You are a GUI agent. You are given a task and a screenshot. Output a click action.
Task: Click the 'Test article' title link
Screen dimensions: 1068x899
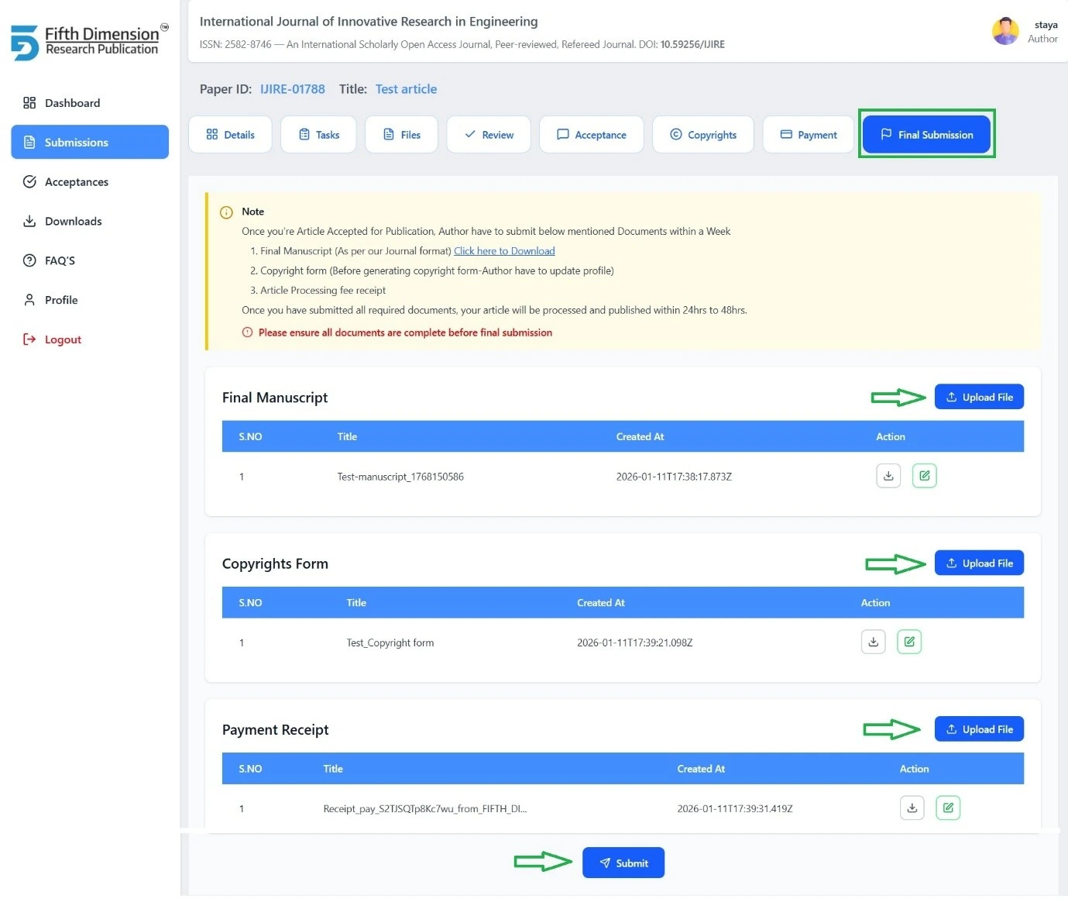tap(406, 89)
